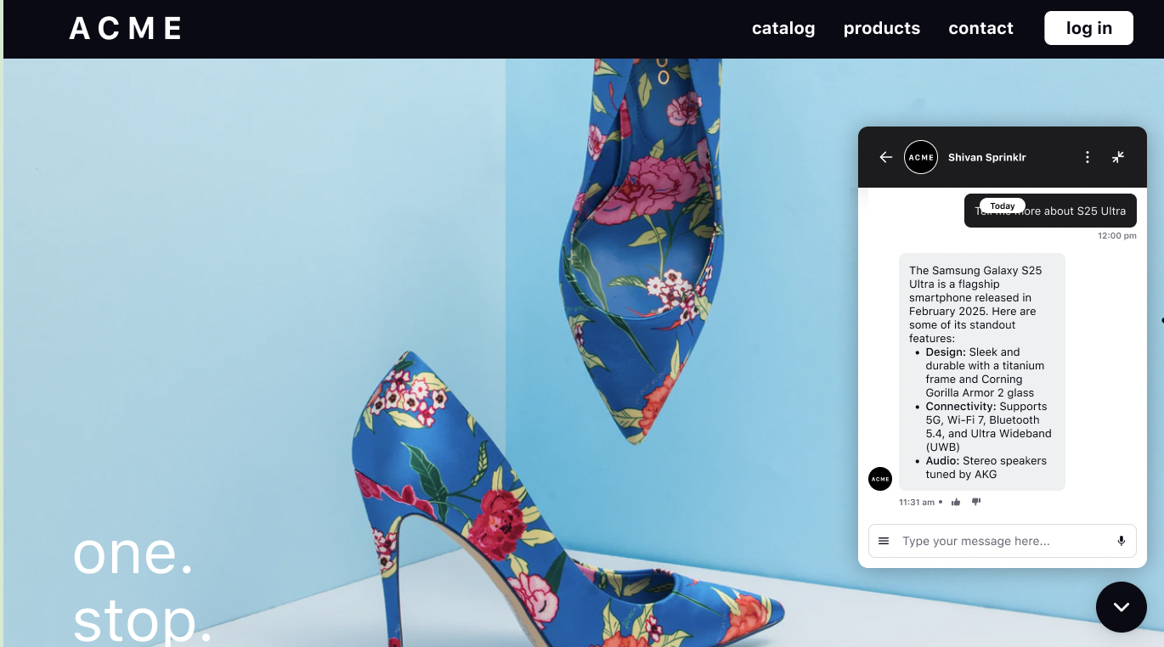Collapse the chat window with the shrink icon
Viewport: 1164px width, 647px height.
(1118, 157)
